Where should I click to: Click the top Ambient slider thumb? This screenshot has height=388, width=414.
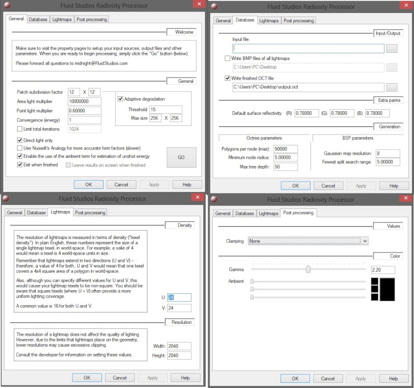point(252,281)
